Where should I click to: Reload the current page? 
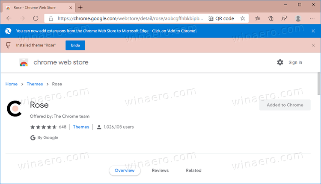click(x=36, y=18)
